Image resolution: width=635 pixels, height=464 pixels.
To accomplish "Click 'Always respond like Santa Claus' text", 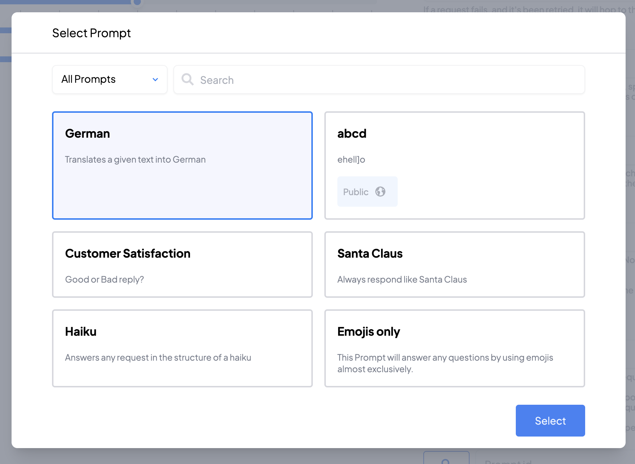I will click(x=402, y=279).
